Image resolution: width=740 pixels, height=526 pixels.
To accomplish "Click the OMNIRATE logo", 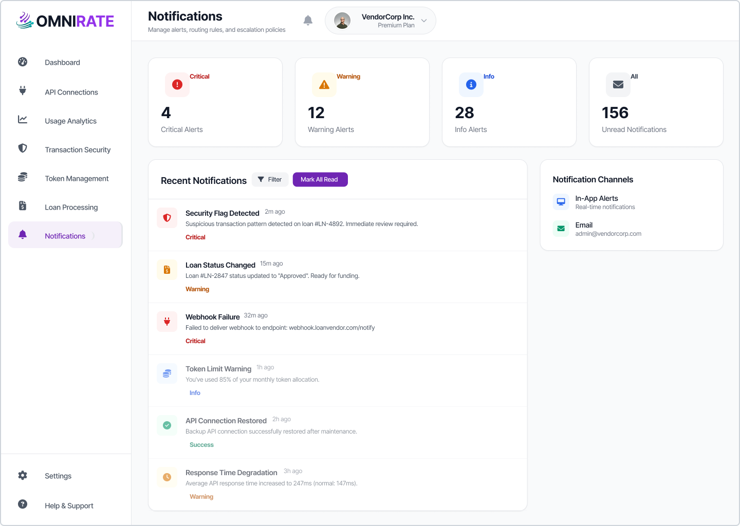I will (x=65, y=21).
